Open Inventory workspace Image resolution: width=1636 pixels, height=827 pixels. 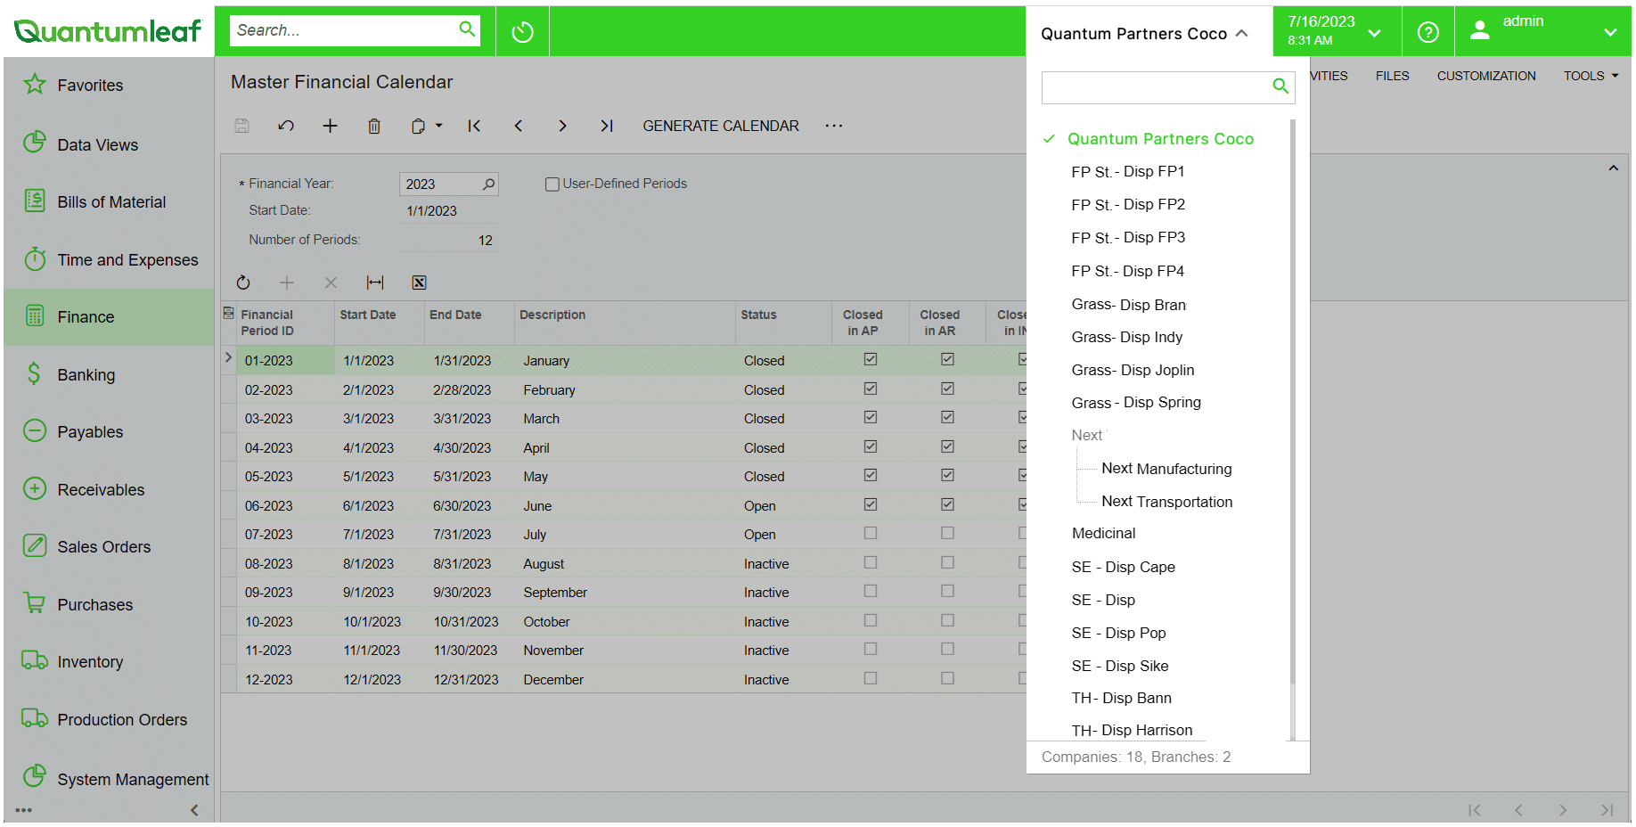coord(109,661)
